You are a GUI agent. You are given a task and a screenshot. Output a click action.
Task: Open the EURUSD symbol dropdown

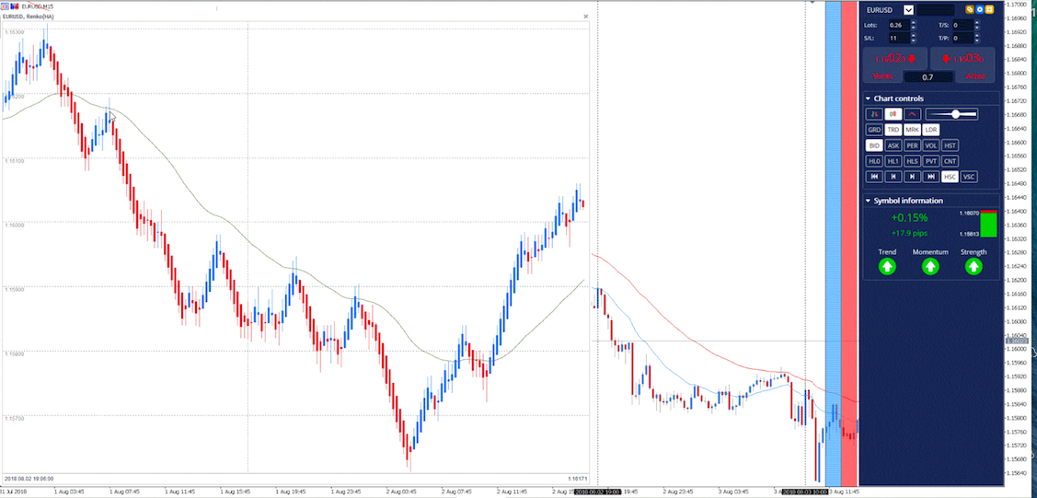pyautogui.click(x=909, y=10)
